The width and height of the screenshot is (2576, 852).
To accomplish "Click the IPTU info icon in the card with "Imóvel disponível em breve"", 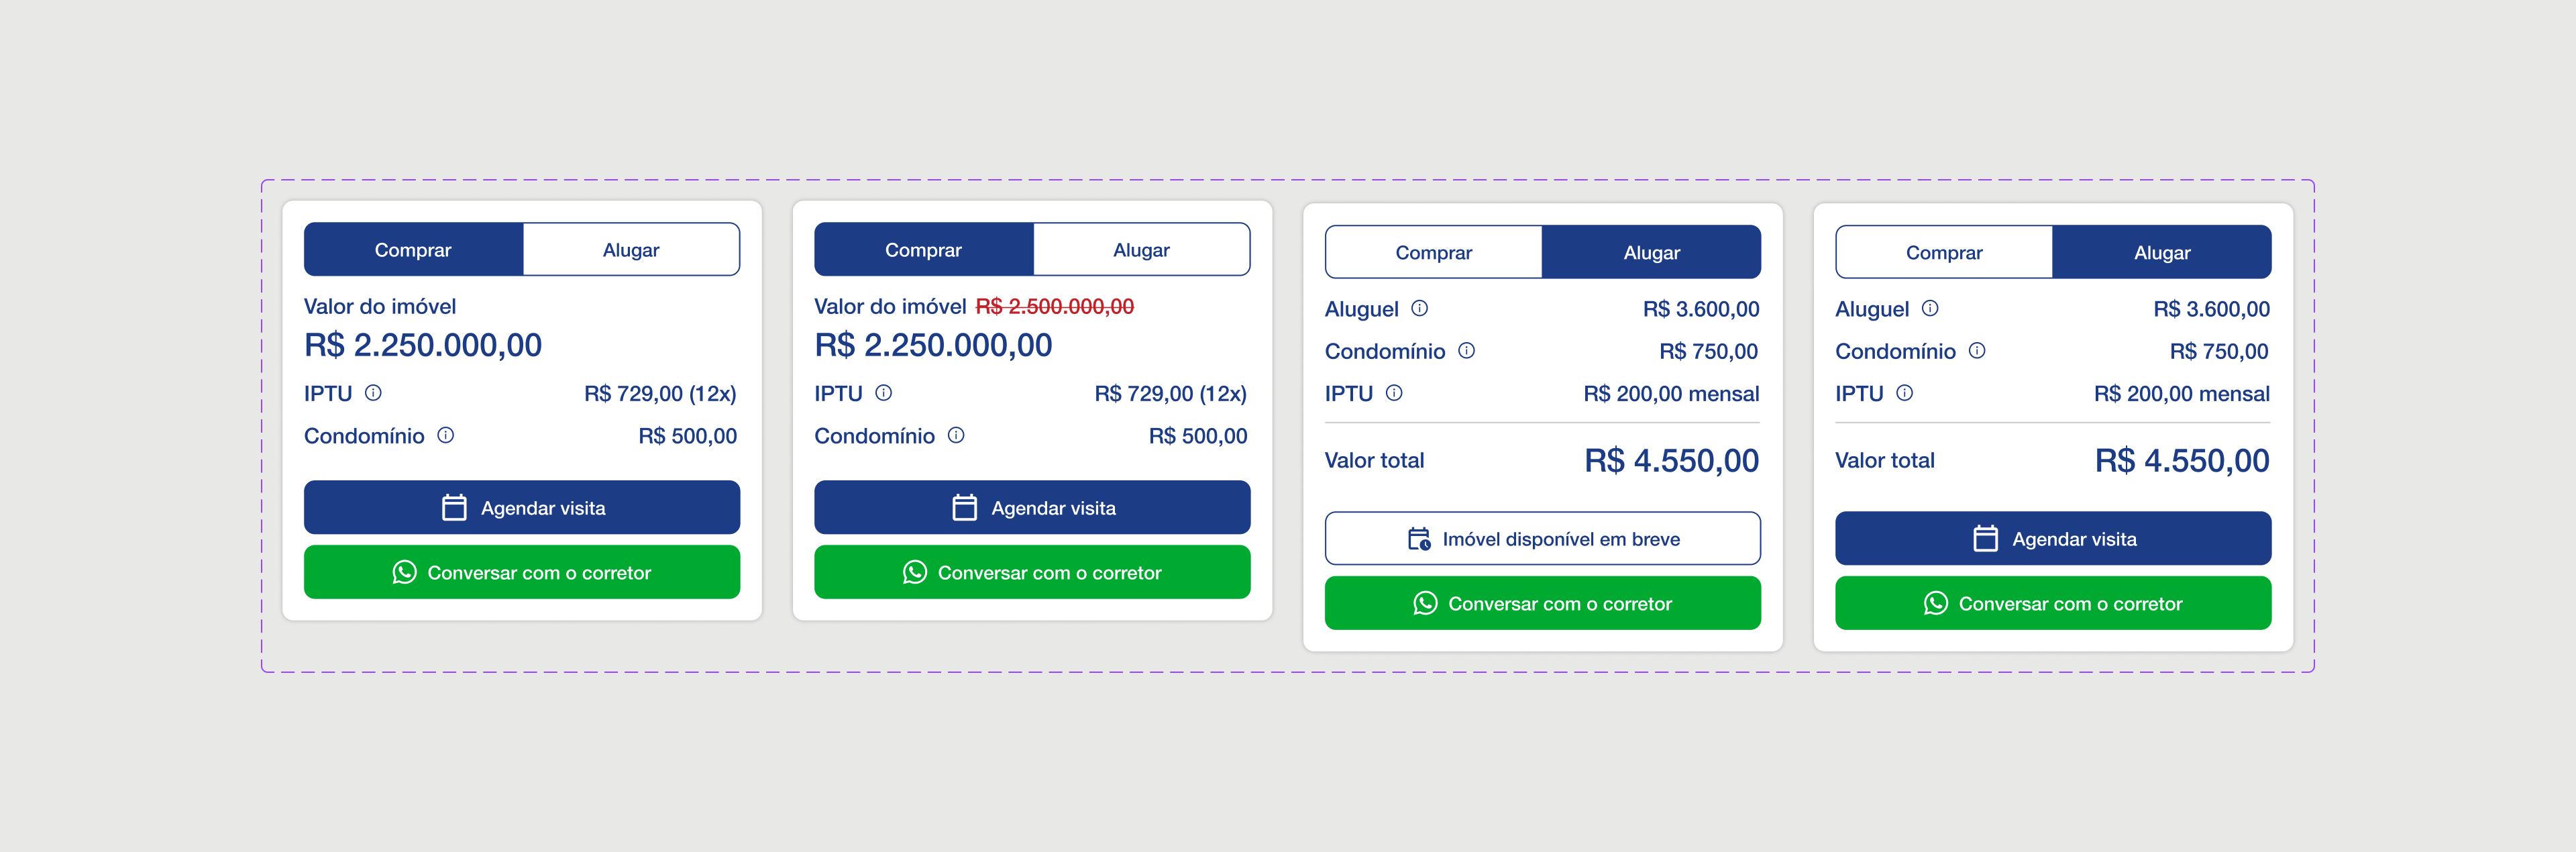I will [x=1394, y=393].
